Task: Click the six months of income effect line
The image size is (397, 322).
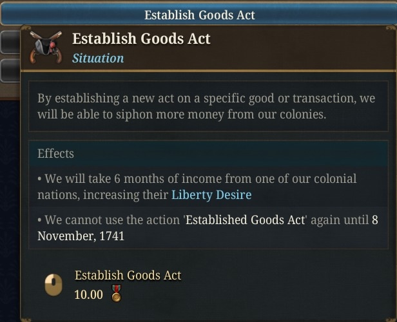Action: [x=208, y=187]
